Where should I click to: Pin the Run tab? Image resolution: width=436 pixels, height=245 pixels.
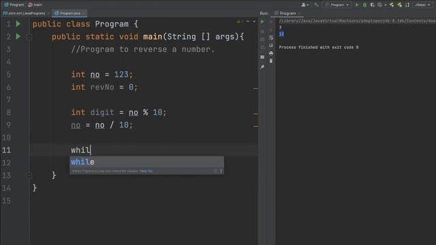tap(262, 67)
